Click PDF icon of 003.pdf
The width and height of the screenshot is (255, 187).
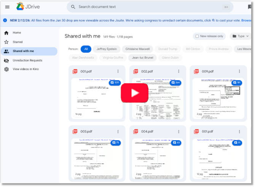point(75,132)
